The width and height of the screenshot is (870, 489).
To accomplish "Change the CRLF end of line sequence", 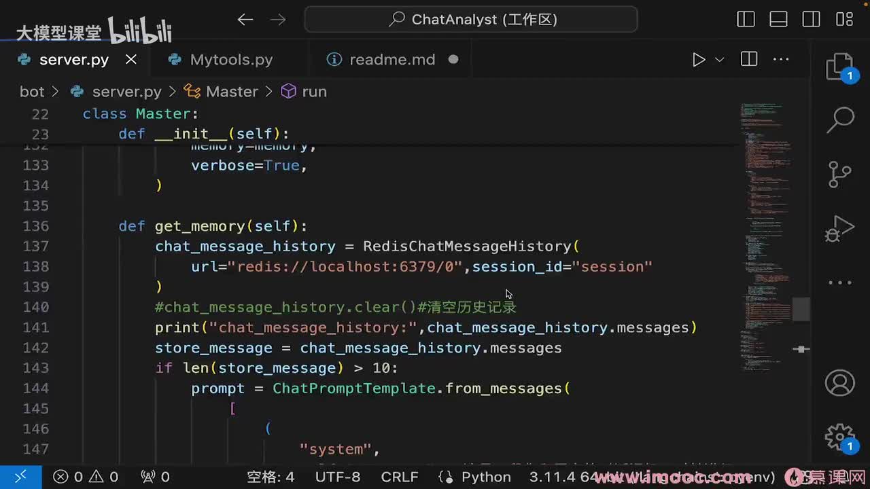I will [x=400, y=477].
